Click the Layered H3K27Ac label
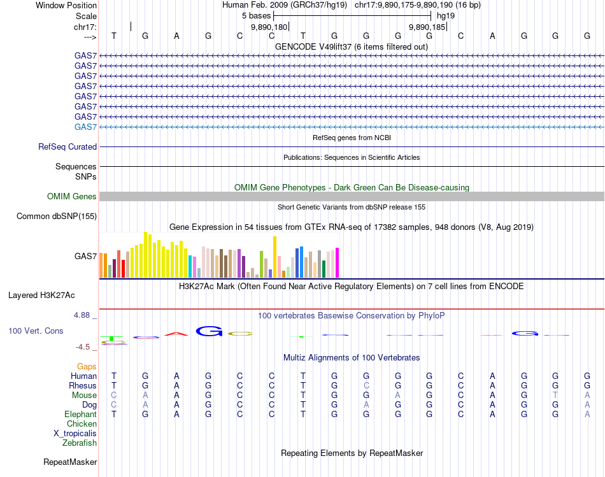 [41, 295]
